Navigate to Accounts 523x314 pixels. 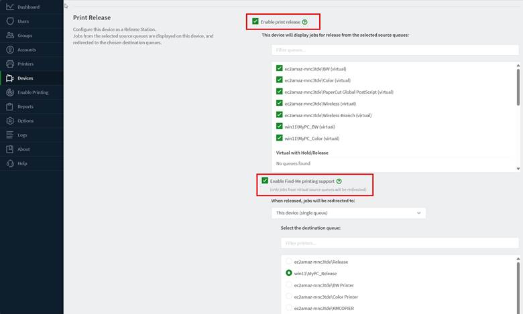click(32, 50)
